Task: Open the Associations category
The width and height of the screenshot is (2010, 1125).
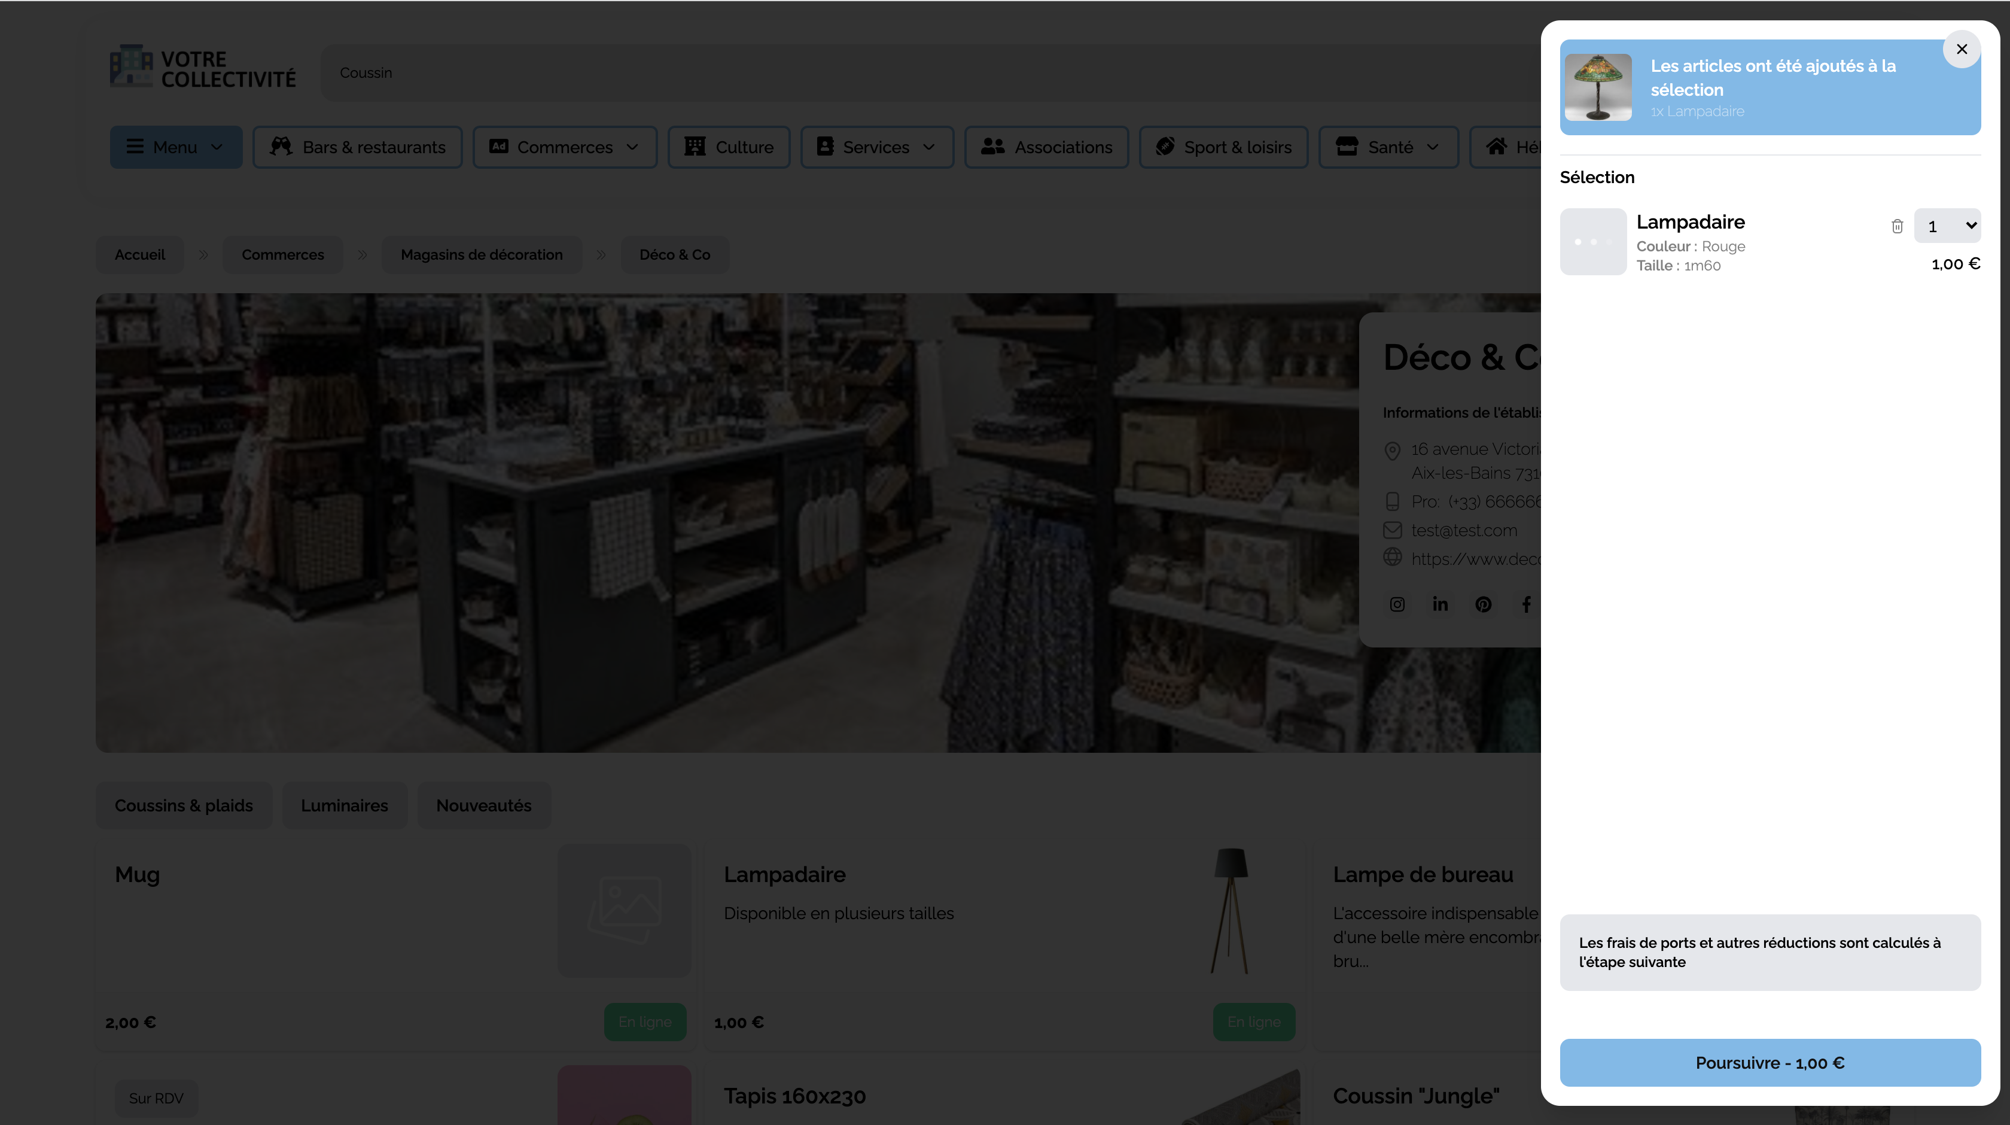Action: click(x=1046, y=147)
